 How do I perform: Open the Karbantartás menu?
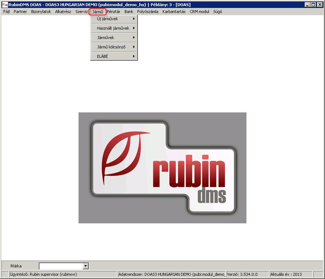[x=174, y=12]
